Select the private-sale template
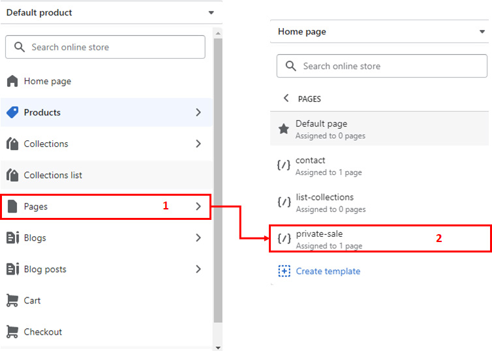 point(380,238)
